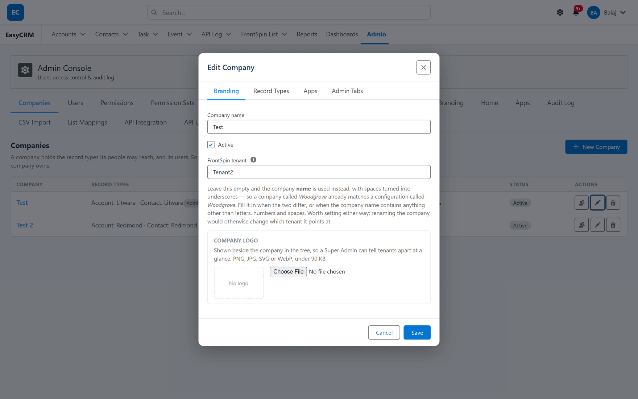Screen dimensions: 638x399
Task: Click the Admin Console gear icon
Action: pyautogui.click(x=25, y=70)
